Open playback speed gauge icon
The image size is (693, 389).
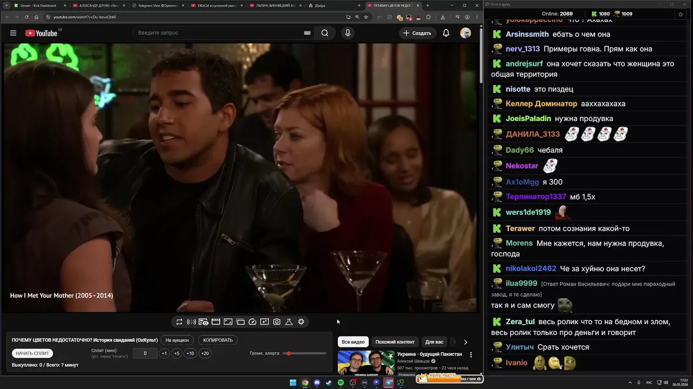[252, 321]
